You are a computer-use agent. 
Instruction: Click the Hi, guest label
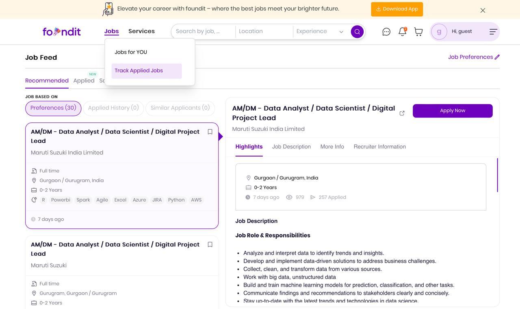(x=462, y=31)
